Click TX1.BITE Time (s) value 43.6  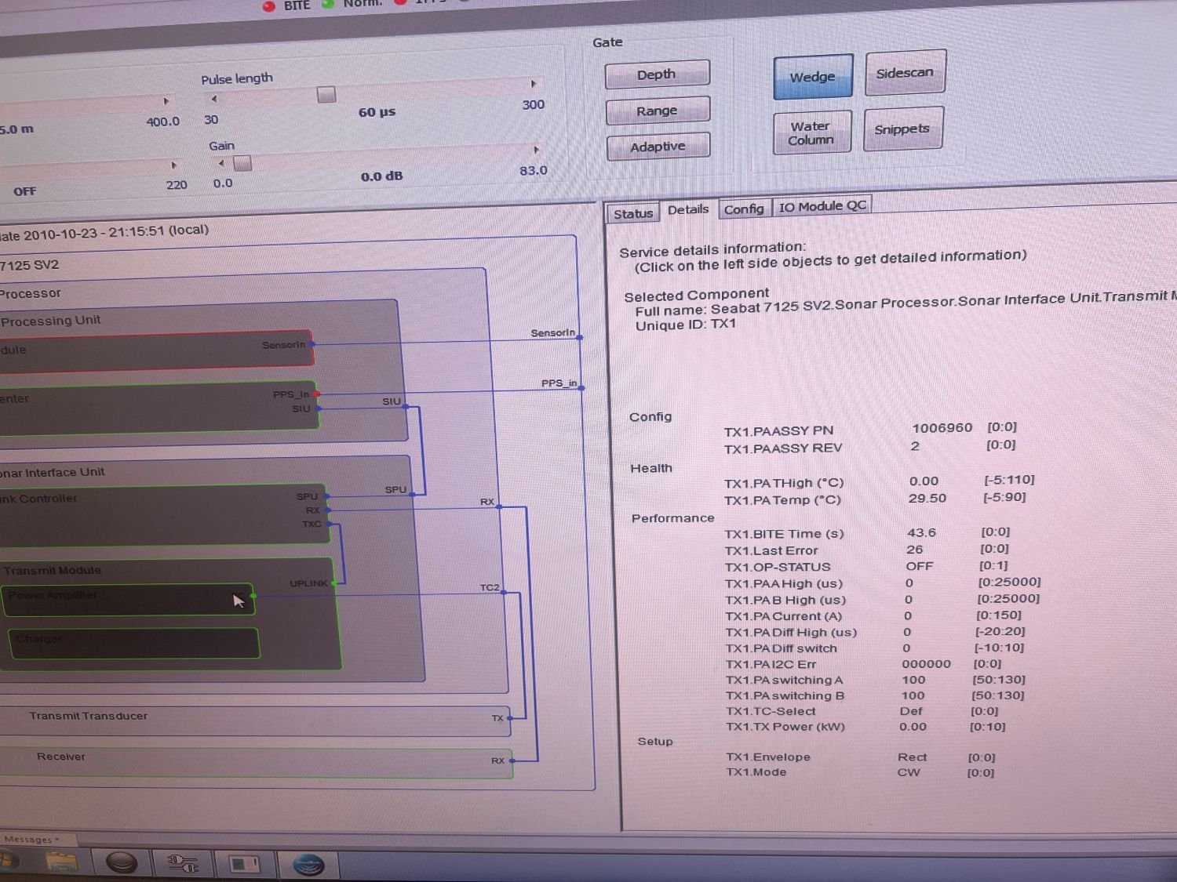click(921, 532)
